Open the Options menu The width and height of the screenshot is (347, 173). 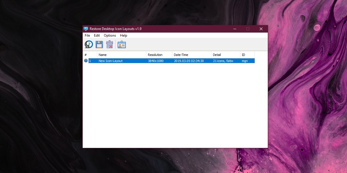(110, 35)
